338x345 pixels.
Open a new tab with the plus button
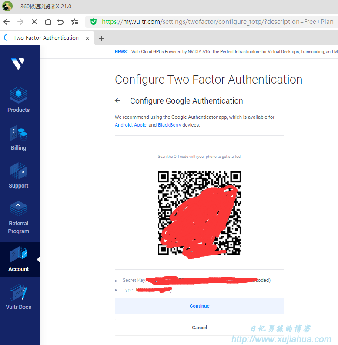tap(101, 38)
